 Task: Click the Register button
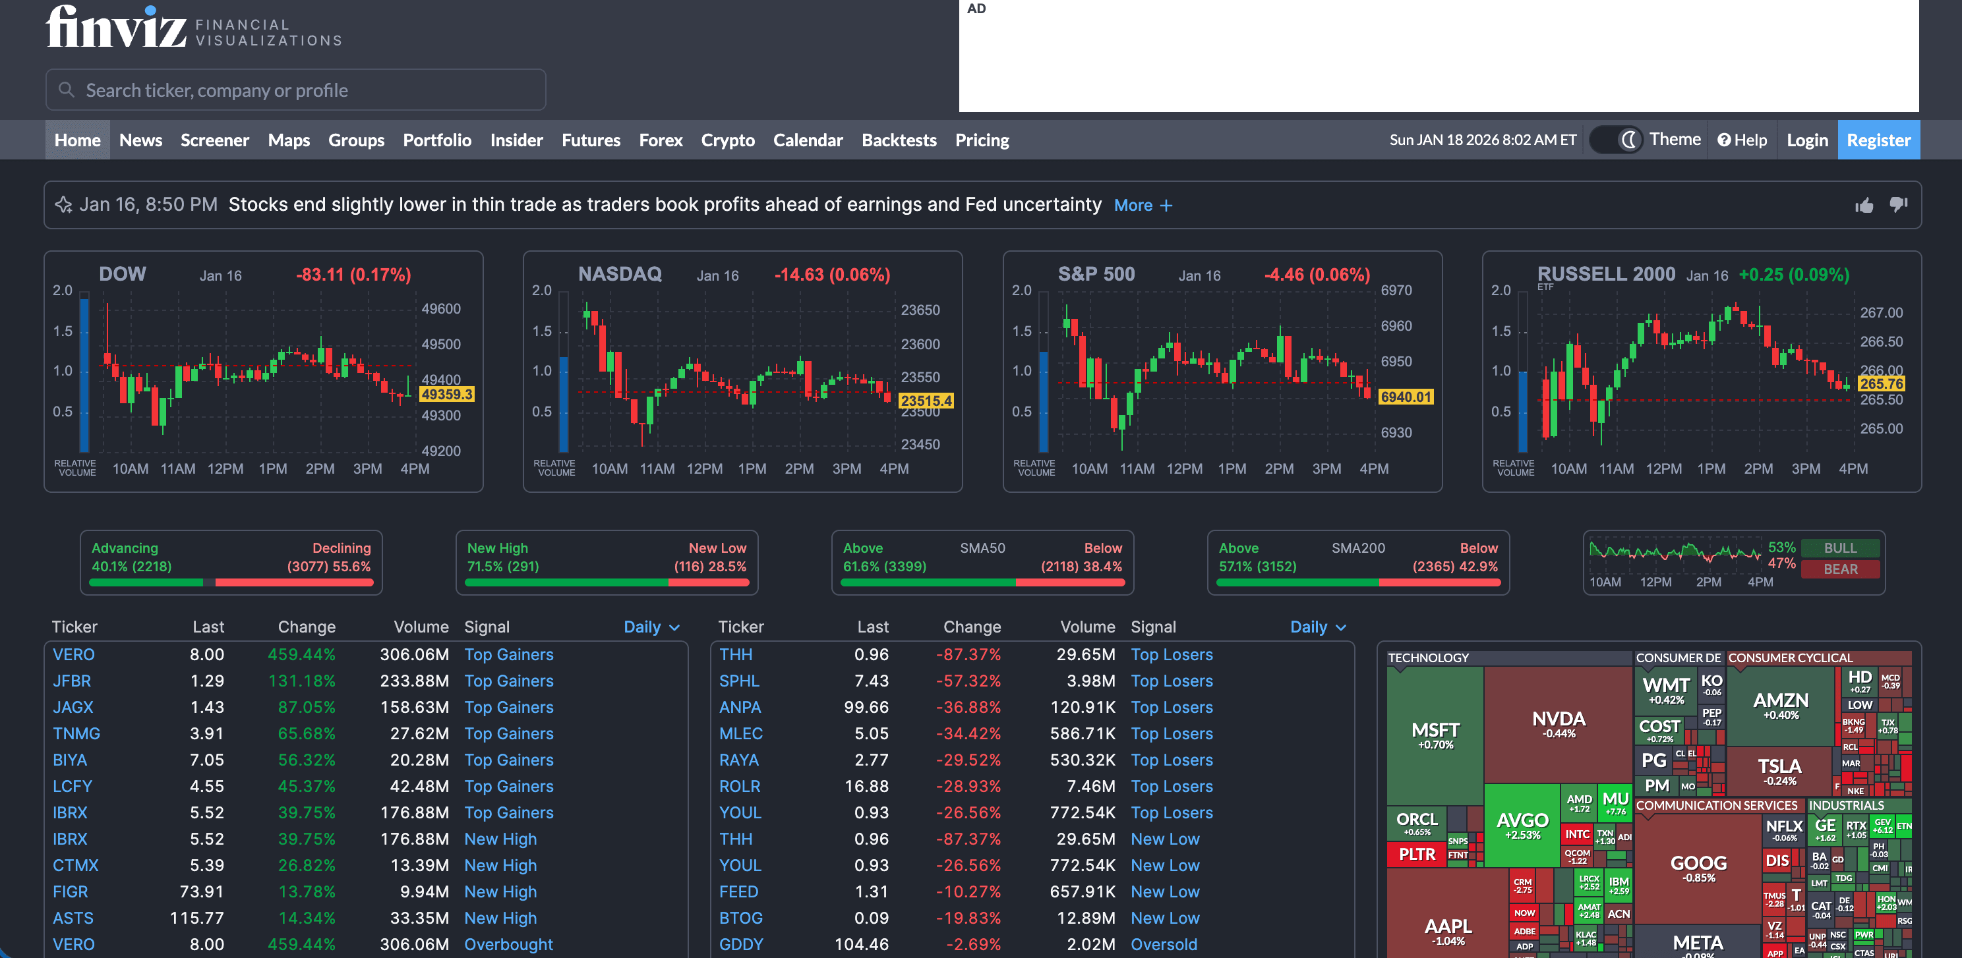[1878, 139]
